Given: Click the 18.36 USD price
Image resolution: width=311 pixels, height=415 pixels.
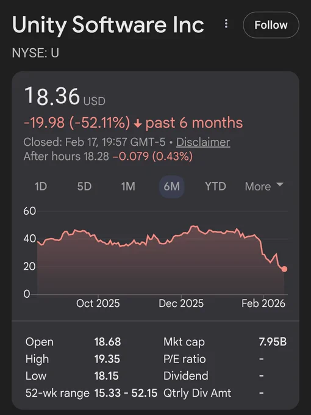Looking at the screenshot, I should (65, 96).
